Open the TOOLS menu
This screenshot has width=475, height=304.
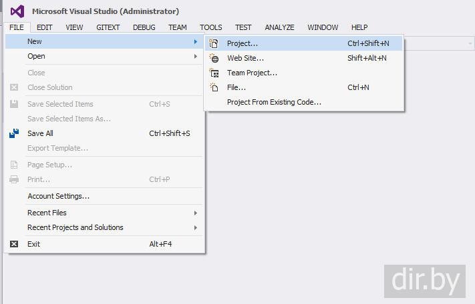(x=210, y=27)
